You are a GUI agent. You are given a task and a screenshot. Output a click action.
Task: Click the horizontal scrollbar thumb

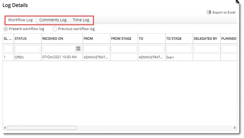(x=41, y=128)
